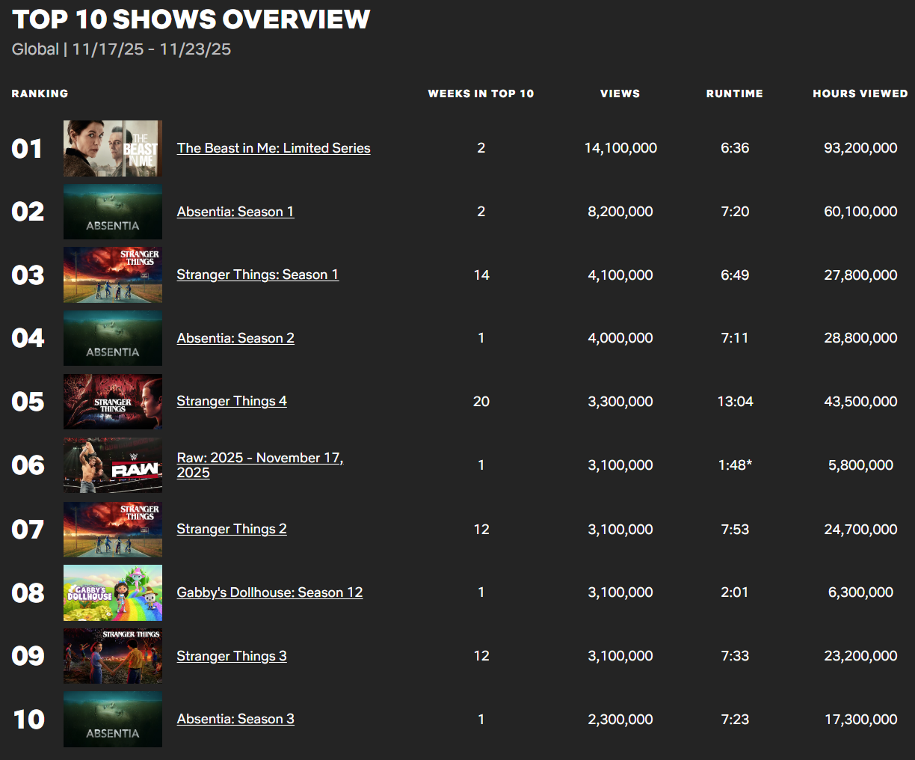Click the 03 ranking number
Screen dimensions: 915x760
coord(28,275)
